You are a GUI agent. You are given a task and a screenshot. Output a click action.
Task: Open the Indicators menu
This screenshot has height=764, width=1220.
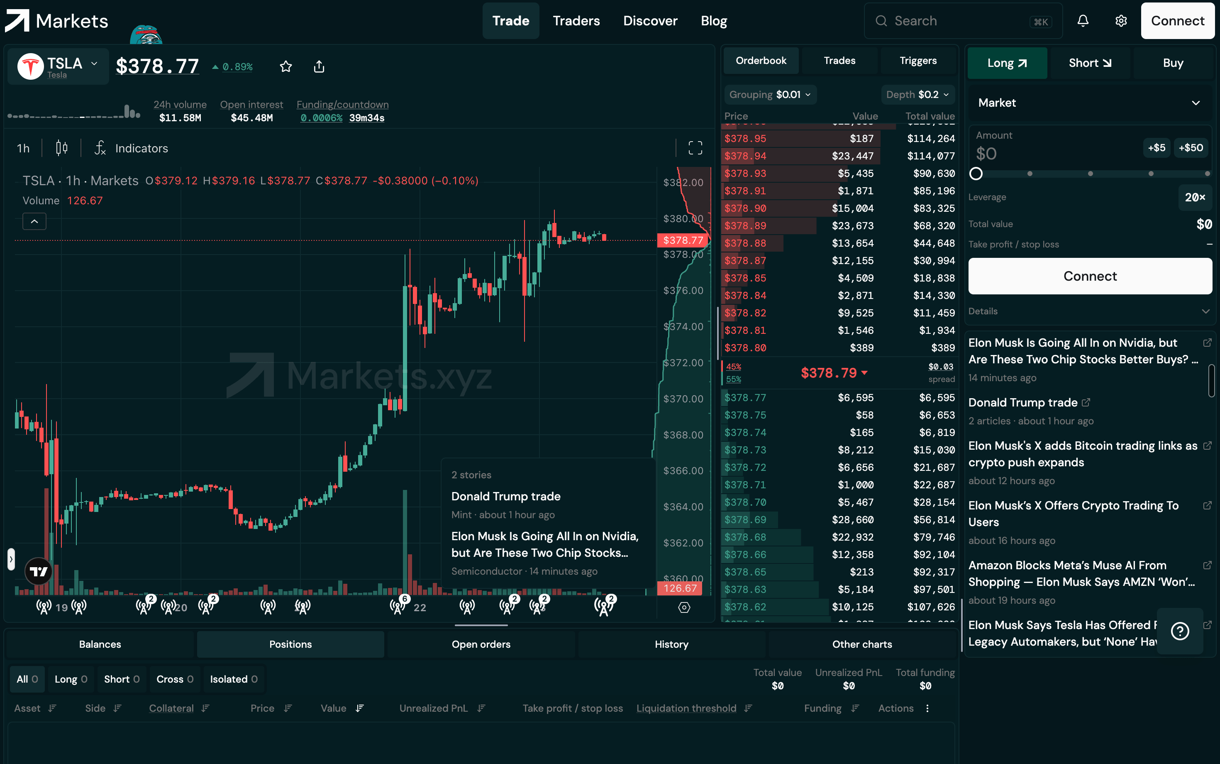click(132, 148)
